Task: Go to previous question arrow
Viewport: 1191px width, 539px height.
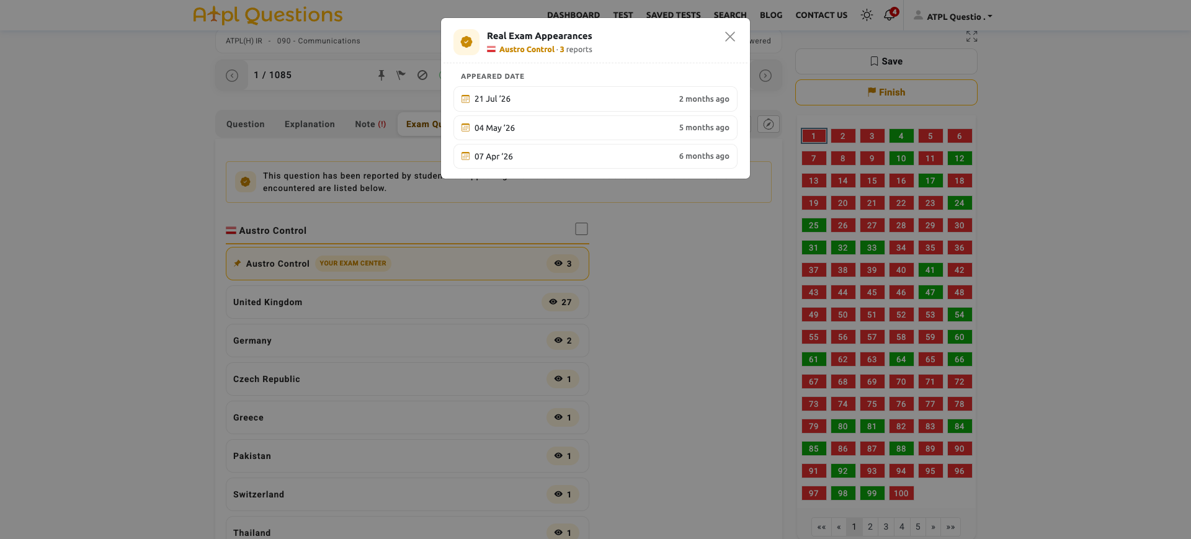Action: click(x=232, y=76)
